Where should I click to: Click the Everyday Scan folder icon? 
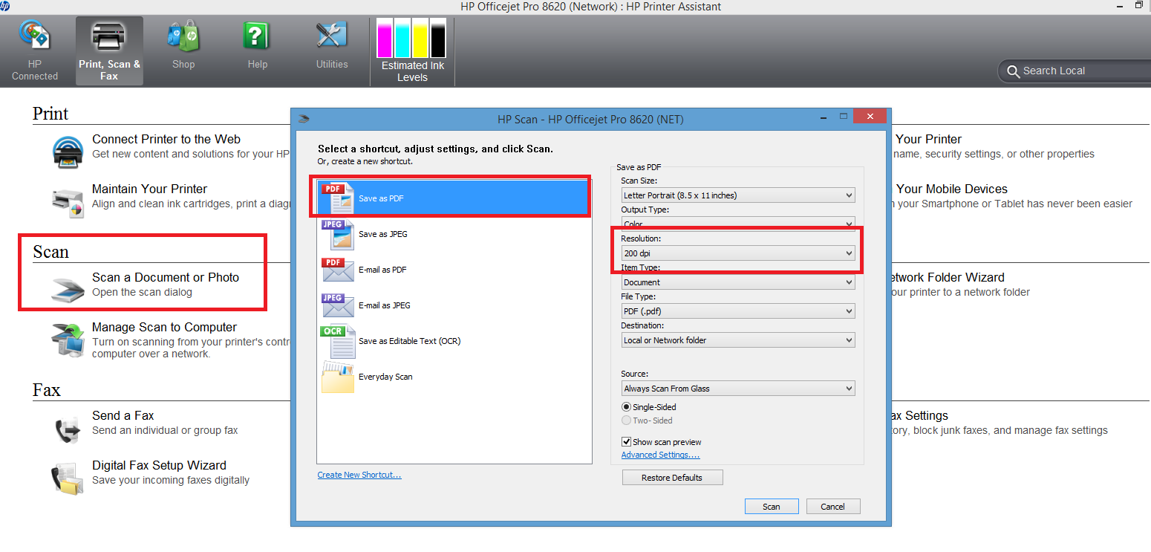pyautogui.click(x=337, y=377)
